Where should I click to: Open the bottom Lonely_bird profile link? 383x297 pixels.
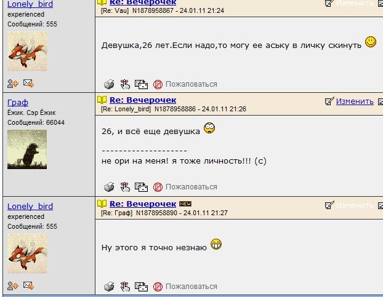pyautogui.click(x=30, y=206)
